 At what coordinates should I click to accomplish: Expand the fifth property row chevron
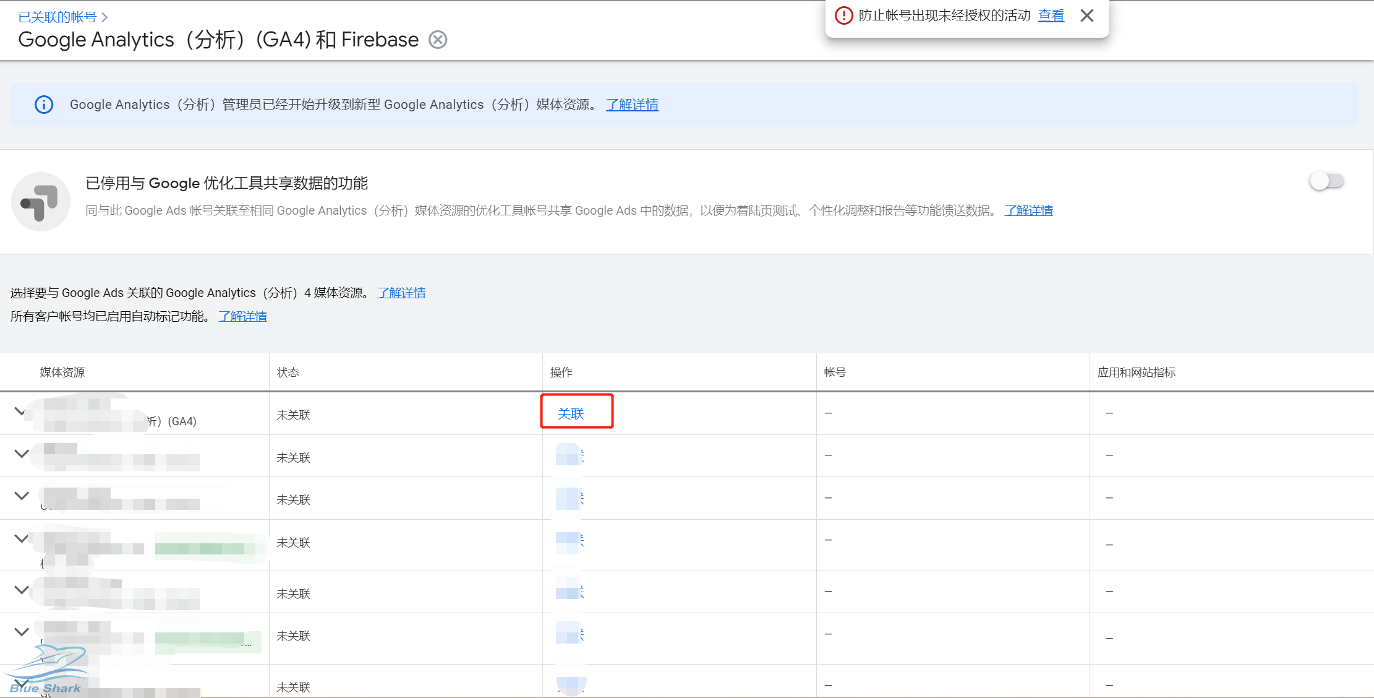22,590
